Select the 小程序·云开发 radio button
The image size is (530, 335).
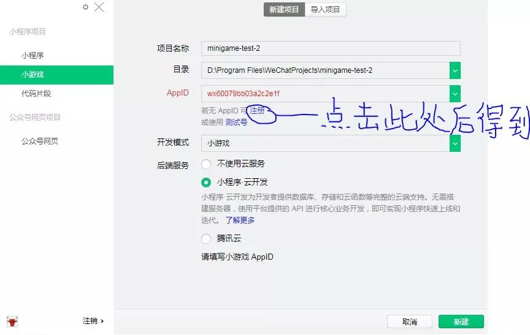point(206,183)
